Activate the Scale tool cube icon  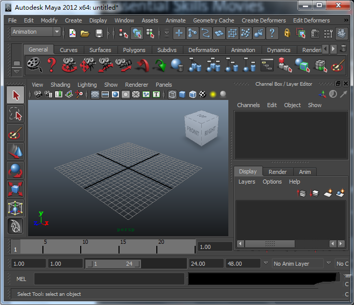(15, 189)
